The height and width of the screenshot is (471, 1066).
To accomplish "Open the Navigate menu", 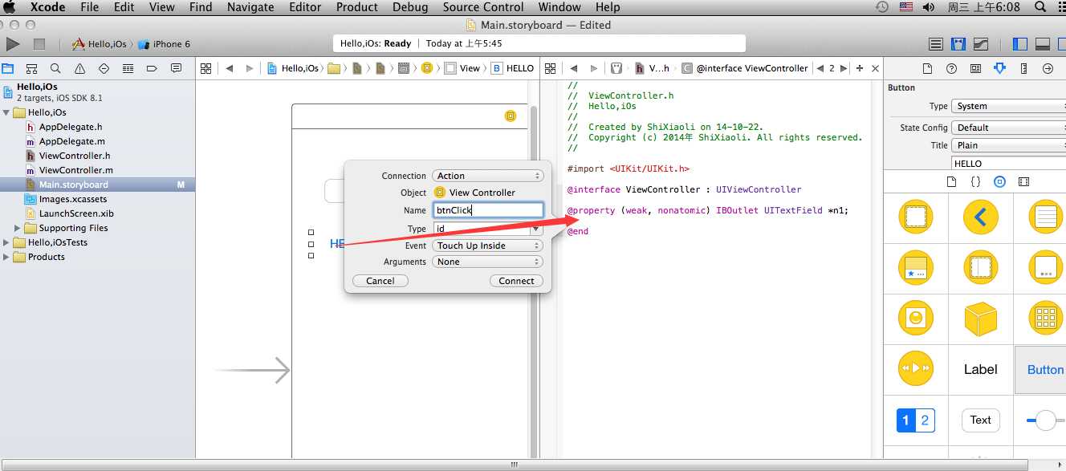I will 250,7.
